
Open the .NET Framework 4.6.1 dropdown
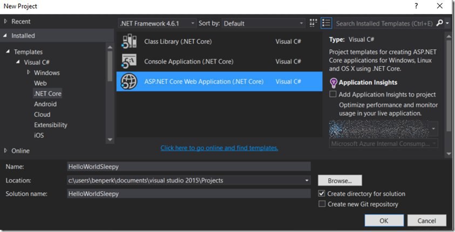(157, 23)
